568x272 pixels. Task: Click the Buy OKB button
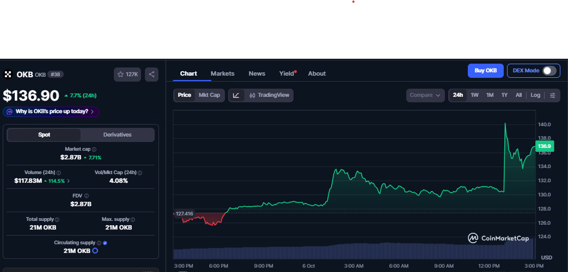pos(485,71)
